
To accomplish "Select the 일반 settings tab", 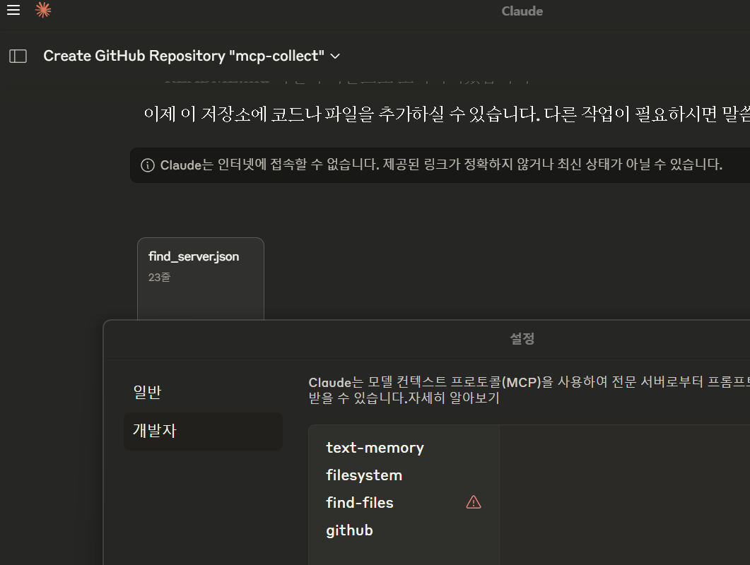I will click(147, 392).
